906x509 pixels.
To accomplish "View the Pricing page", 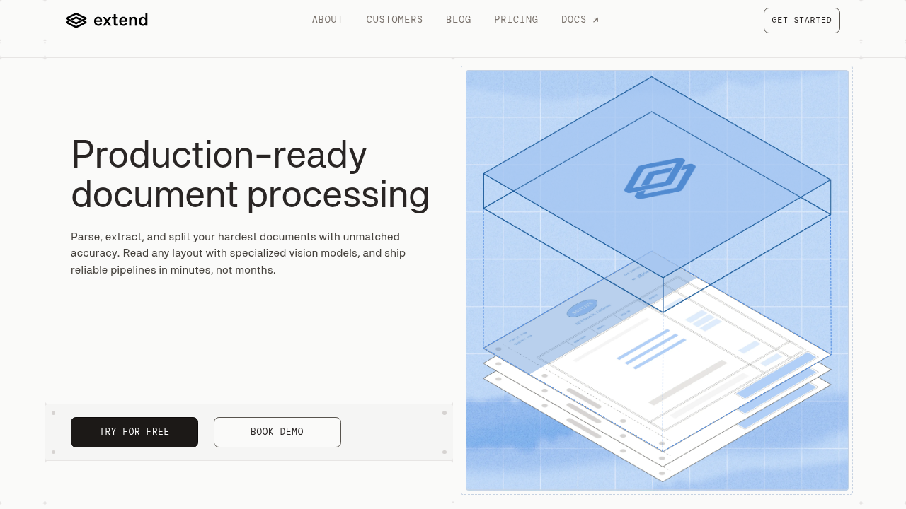I will (x=516, y=20).
